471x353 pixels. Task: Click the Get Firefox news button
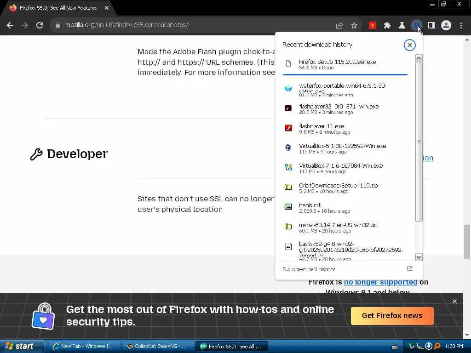pyautogui.click(x=392, y=316)
